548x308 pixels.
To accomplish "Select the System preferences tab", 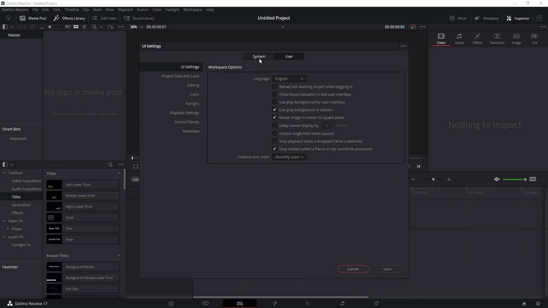I will click(x=259, y=56).
